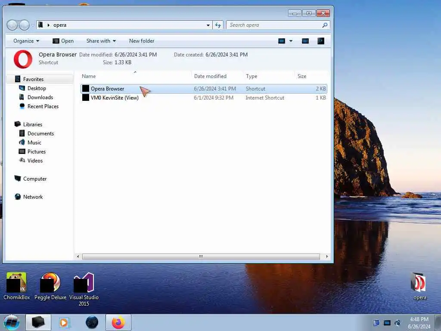
Task: Click inside the Search opera field
Action: pos(274,25)
